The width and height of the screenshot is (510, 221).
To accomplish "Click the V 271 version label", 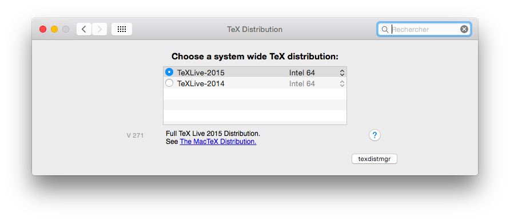I will (135, 135).
